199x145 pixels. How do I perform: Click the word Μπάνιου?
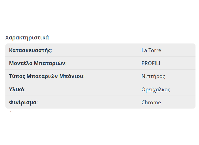pyautogui.click(x=72, y=76)
